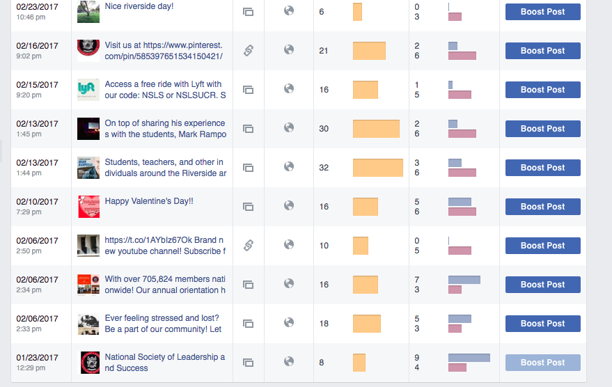Boost the Lyft free ride post
Viewport: 612px width, 387px height.
(x=542, y=90)
